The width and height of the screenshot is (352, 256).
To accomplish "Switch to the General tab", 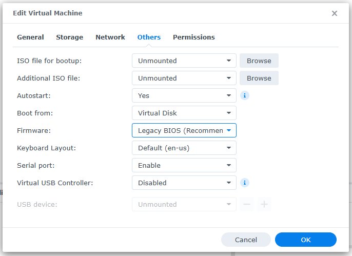I will tap(30, 37).
